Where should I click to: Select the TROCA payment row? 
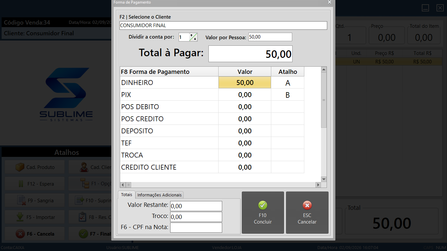[212, 155]
